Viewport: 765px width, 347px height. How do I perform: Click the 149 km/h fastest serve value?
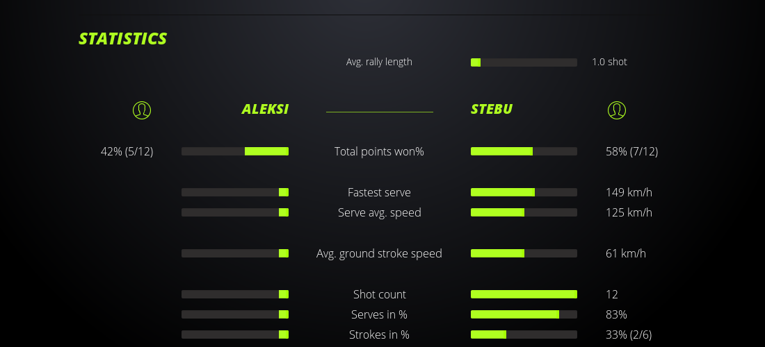pyautogui.click(x=629, y=192)
